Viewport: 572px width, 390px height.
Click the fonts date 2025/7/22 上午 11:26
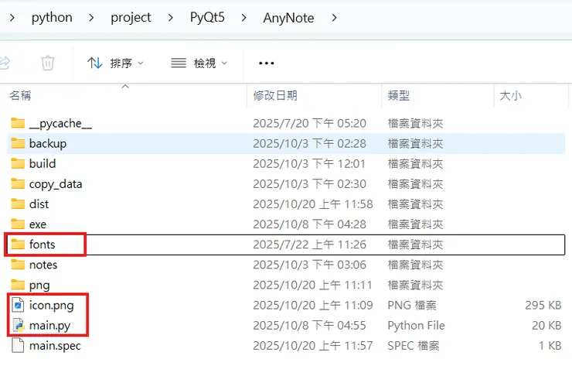pos(309,245)
